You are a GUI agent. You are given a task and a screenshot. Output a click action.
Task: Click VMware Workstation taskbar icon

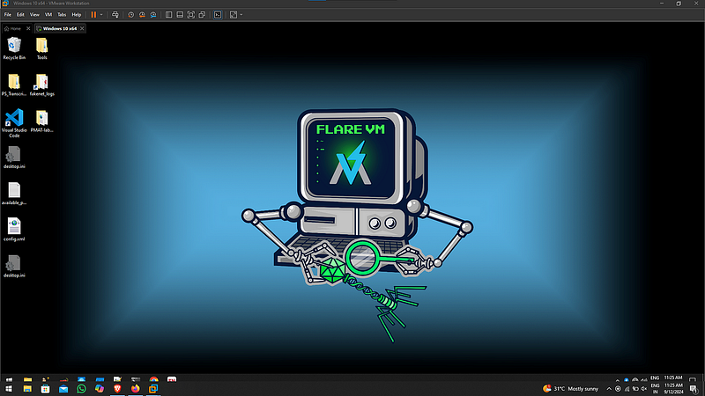[153, 389]
